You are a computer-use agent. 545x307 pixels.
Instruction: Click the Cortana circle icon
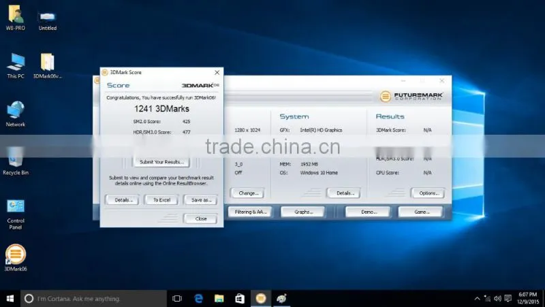point(29,299)
